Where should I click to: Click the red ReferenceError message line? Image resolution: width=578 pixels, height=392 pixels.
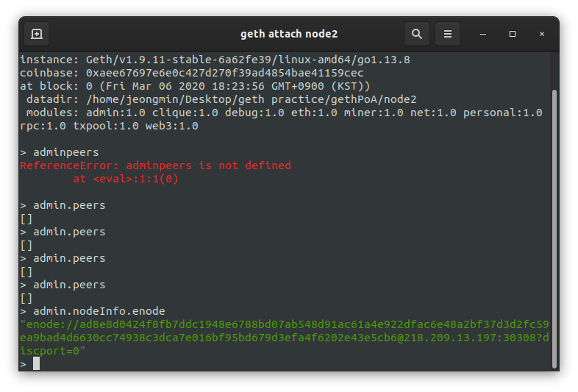click(156, 165)
